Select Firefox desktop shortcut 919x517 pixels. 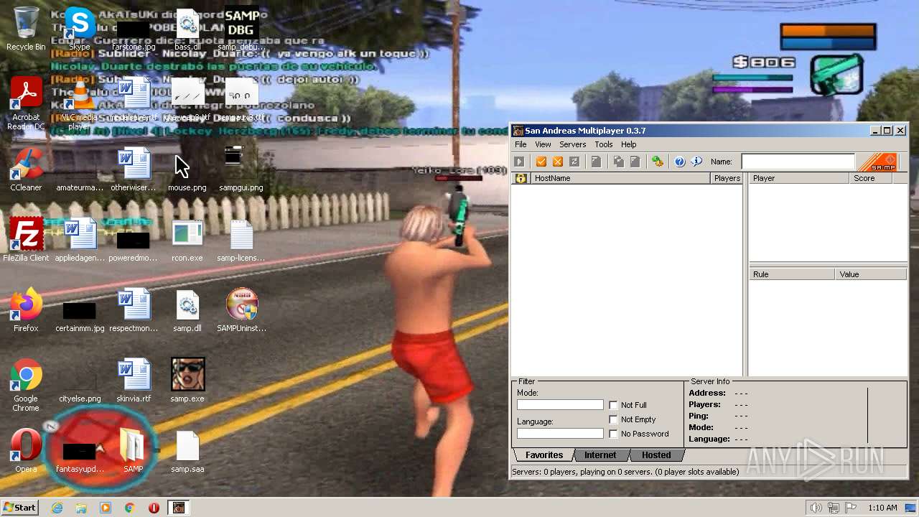pyautogui.click(x=26, y=310)
